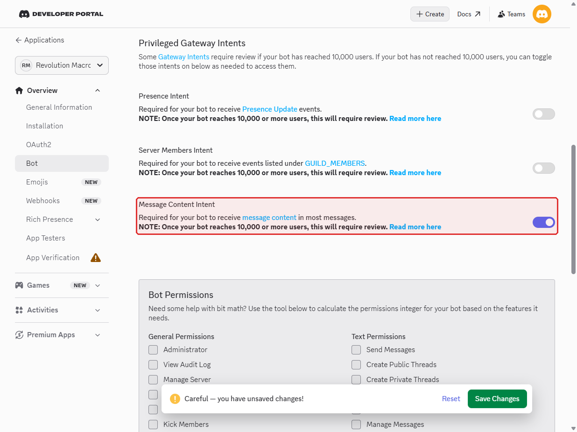Viewport: 577px width, 432px height.
Task: Open Teams via its people icon
Action: pyautogui.click(x=501, y=14)
